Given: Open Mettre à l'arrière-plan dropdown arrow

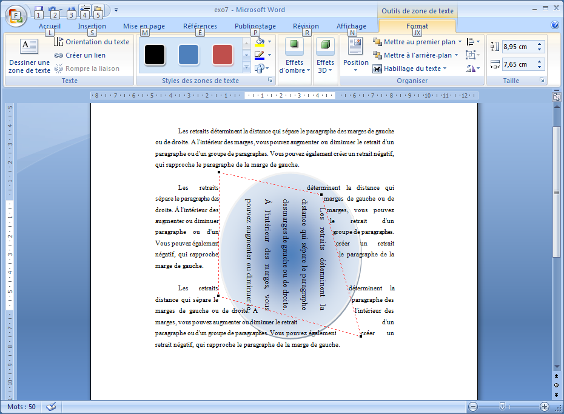Looking at the screenshot, I should 457,55.
